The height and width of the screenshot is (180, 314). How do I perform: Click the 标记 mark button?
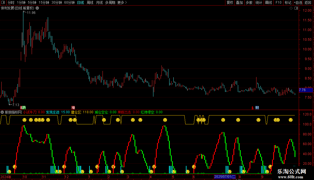click(288, 2)
